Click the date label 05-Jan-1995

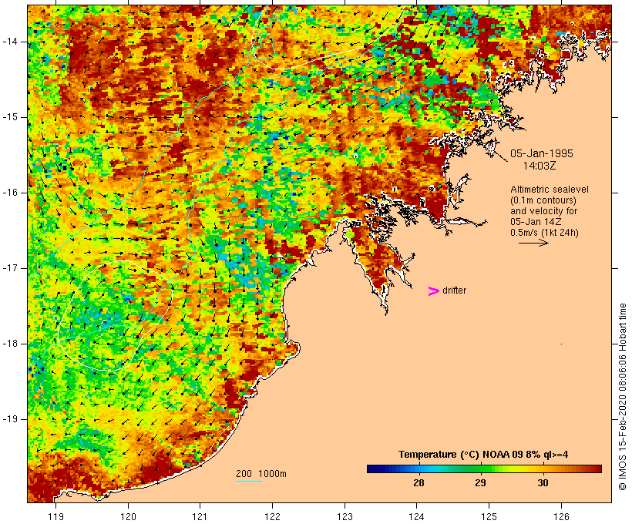coord(541,153)
